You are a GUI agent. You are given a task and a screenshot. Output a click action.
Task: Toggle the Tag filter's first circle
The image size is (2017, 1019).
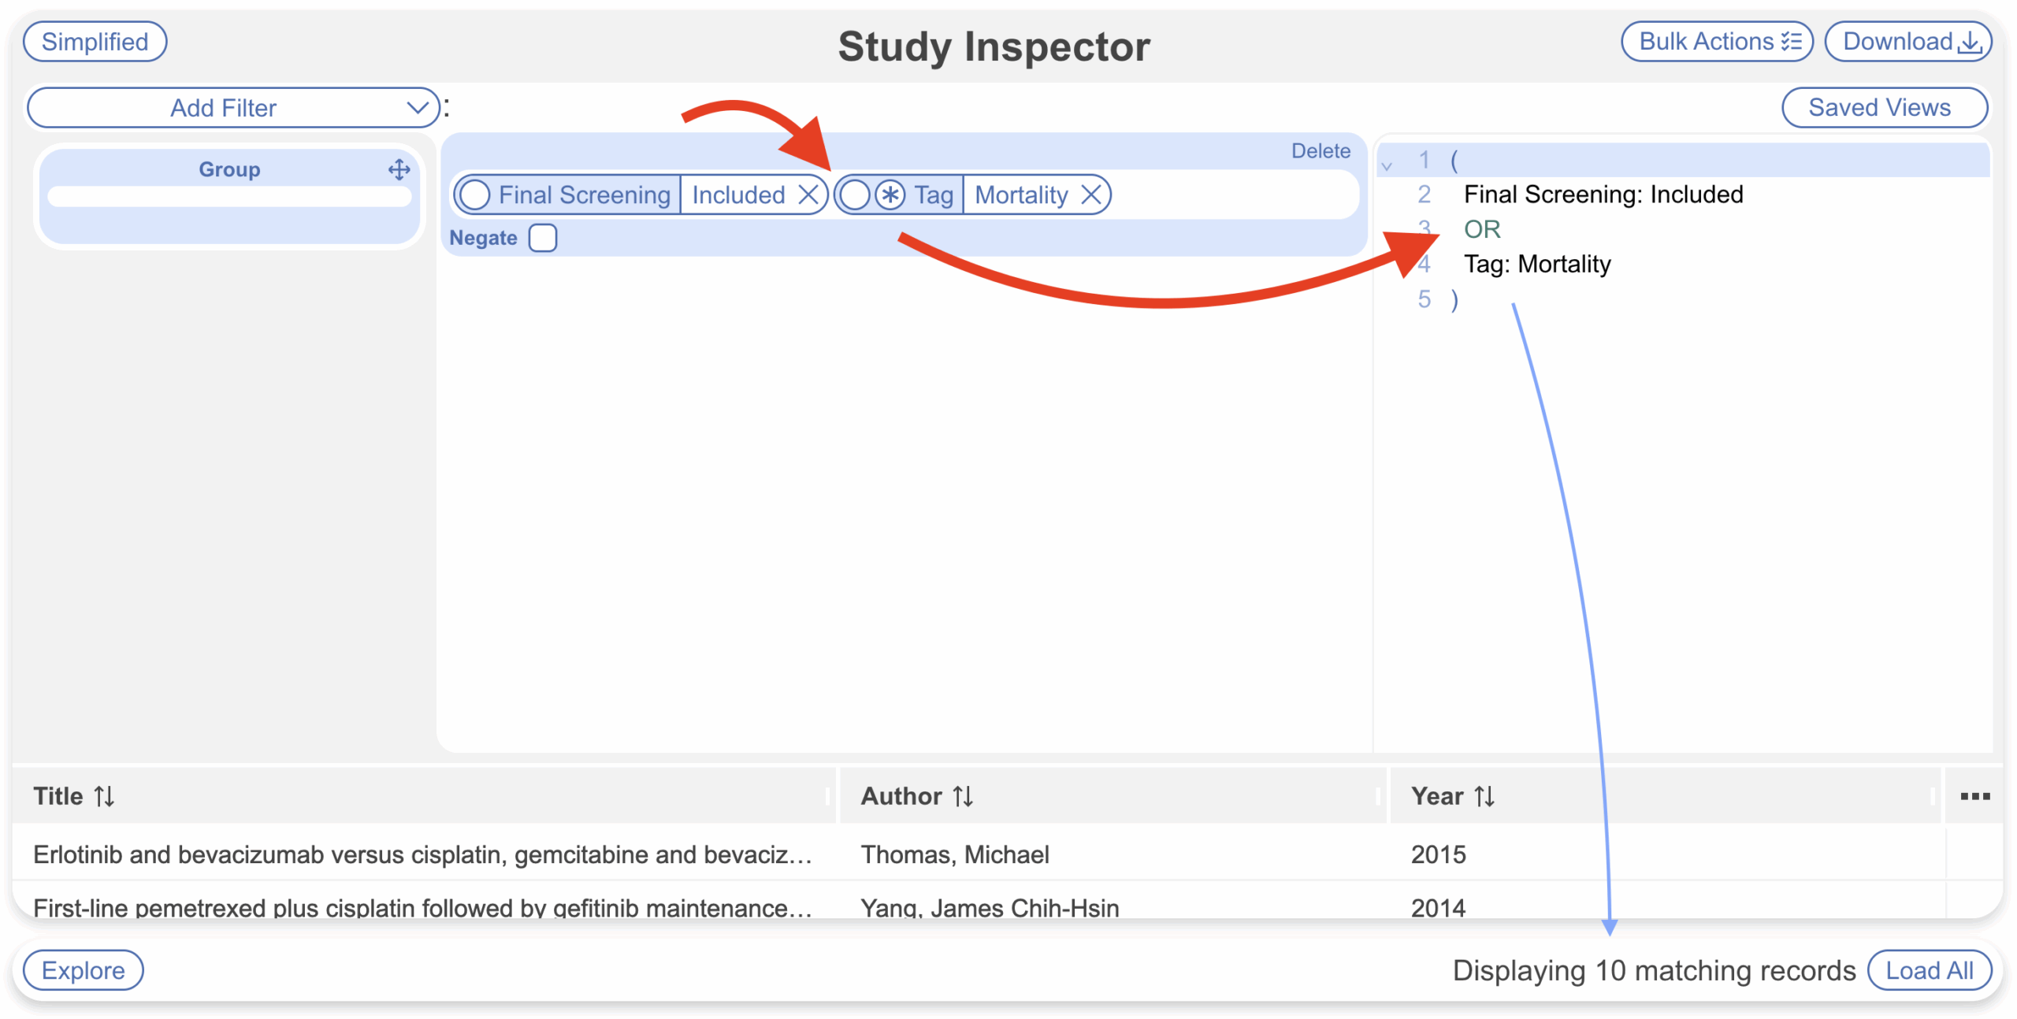(855, 195)
